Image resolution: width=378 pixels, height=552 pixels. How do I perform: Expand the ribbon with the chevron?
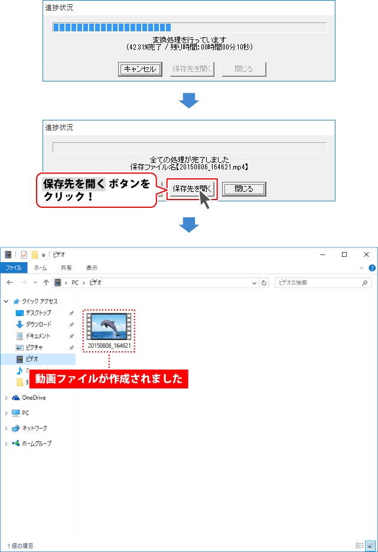click(361, 268)
